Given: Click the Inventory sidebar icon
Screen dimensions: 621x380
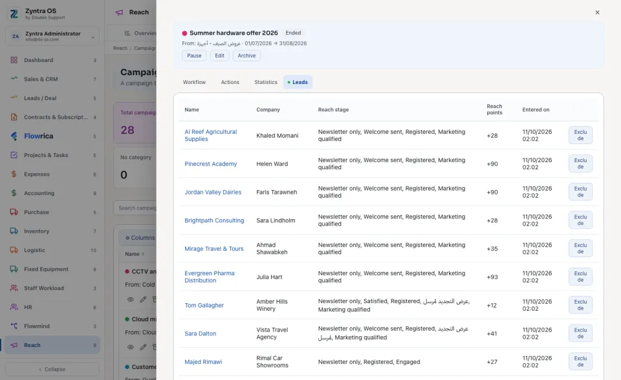Looking at the screenshot, I should point(14,231).
